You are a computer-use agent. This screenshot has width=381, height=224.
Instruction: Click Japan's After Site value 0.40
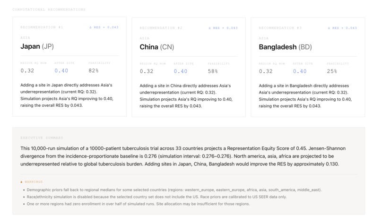61,71
